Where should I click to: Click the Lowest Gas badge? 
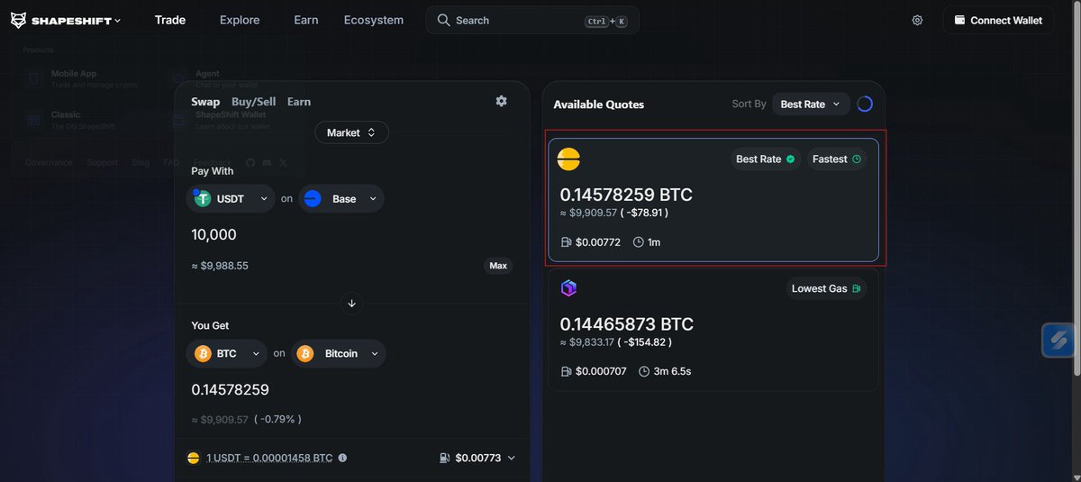826,288
